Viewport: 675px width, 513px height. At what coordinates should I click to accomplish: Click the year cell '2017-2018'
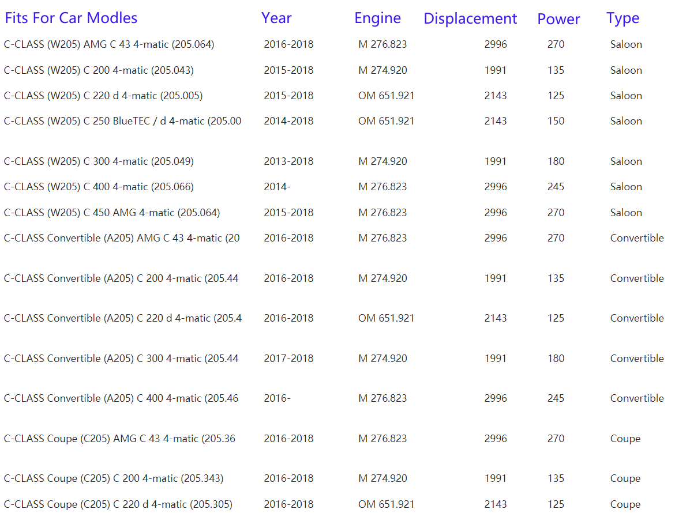point(288,359)
